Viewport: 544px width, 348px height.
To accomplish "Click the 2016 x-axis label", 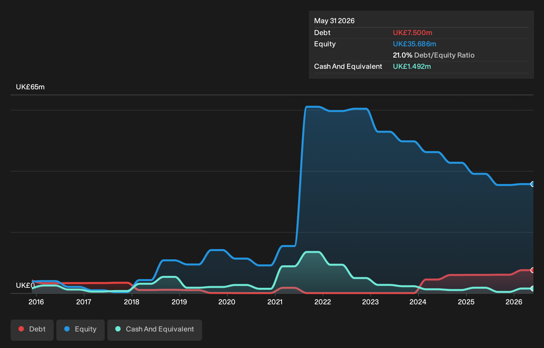I will [x=36, y=302].
